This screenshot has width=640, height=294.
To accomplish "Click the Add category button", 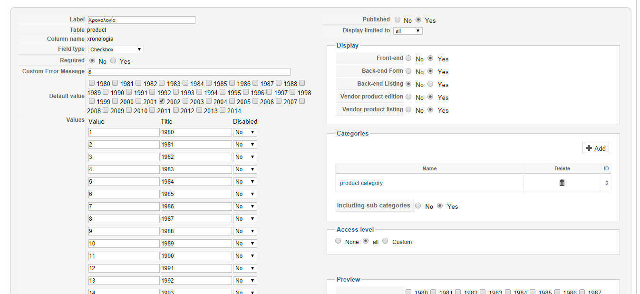I will (x=595, y=148).
